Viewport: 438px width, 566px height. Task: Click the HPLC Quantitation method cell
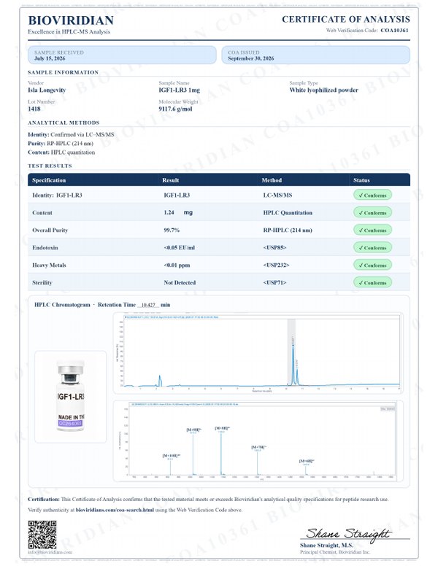(288, 212)
